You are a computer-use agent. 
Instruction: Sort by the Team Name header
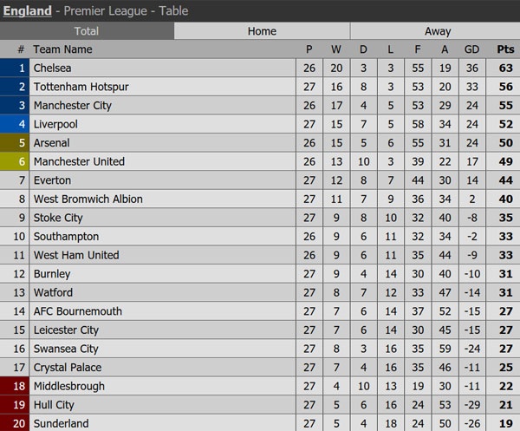[62, 49]
